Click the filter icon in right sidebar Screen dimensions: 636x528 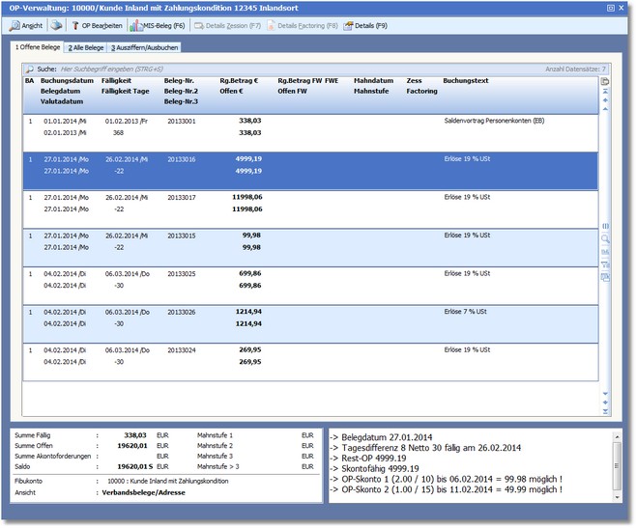pyautogui.click(x=606, y=264)
